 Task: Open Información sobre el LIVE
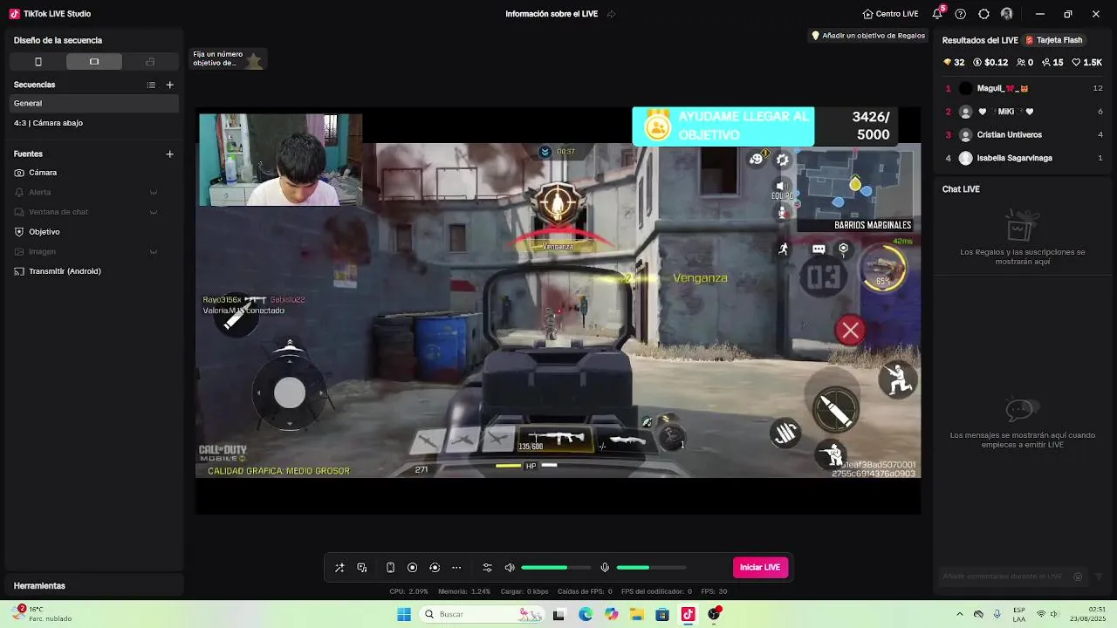(x=552, y=14)
